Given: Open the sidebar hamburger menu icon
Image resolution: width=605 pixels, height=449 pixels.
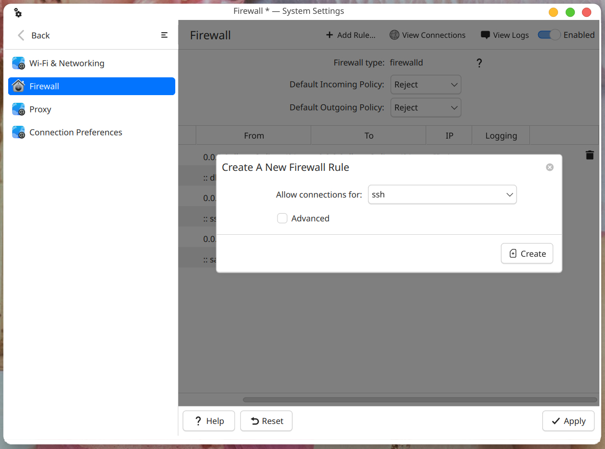Looking at the screenshot, I should point(164,35).
